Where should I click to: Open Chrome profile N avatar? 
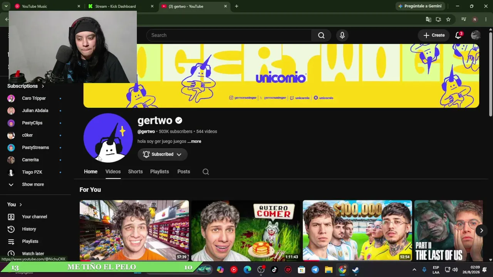[475, 19]
